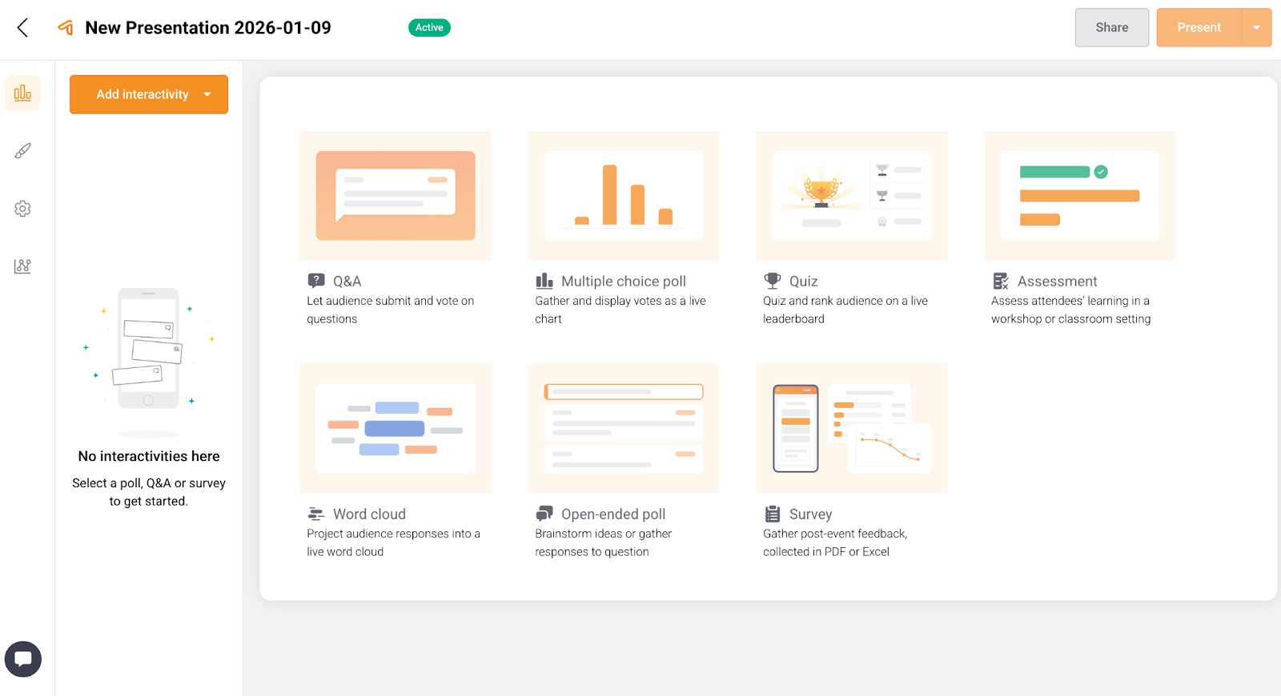
Task: Select the Open-ended poll thumbnail
Action: pos(624,429)
